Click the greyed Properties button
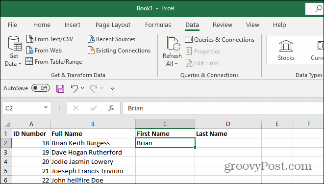The height and width of the screenshot is (184, 324). pyautogui.click(x=203, y=51)
